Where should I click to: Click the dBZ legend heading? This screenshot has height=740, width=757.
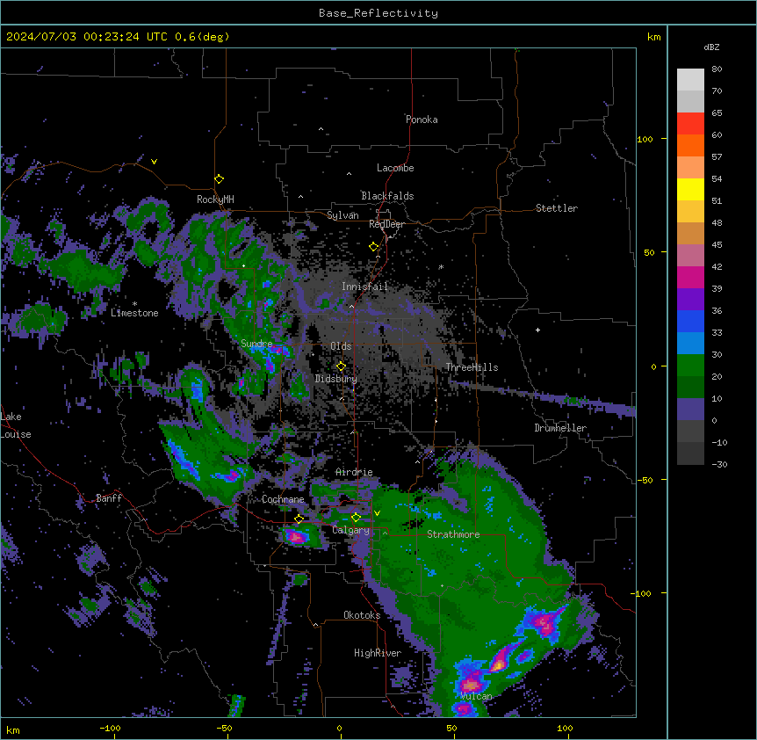point(711,47)
